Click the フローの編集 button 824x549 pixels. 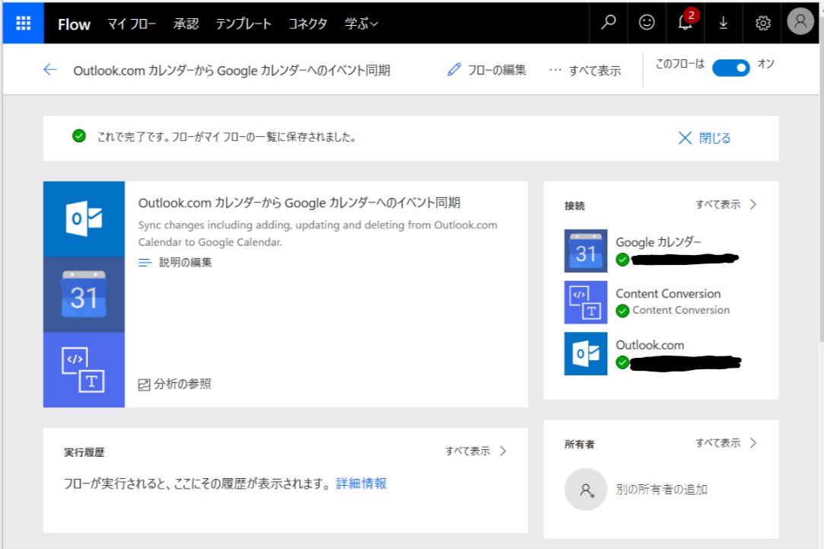(x=487, y=70)
